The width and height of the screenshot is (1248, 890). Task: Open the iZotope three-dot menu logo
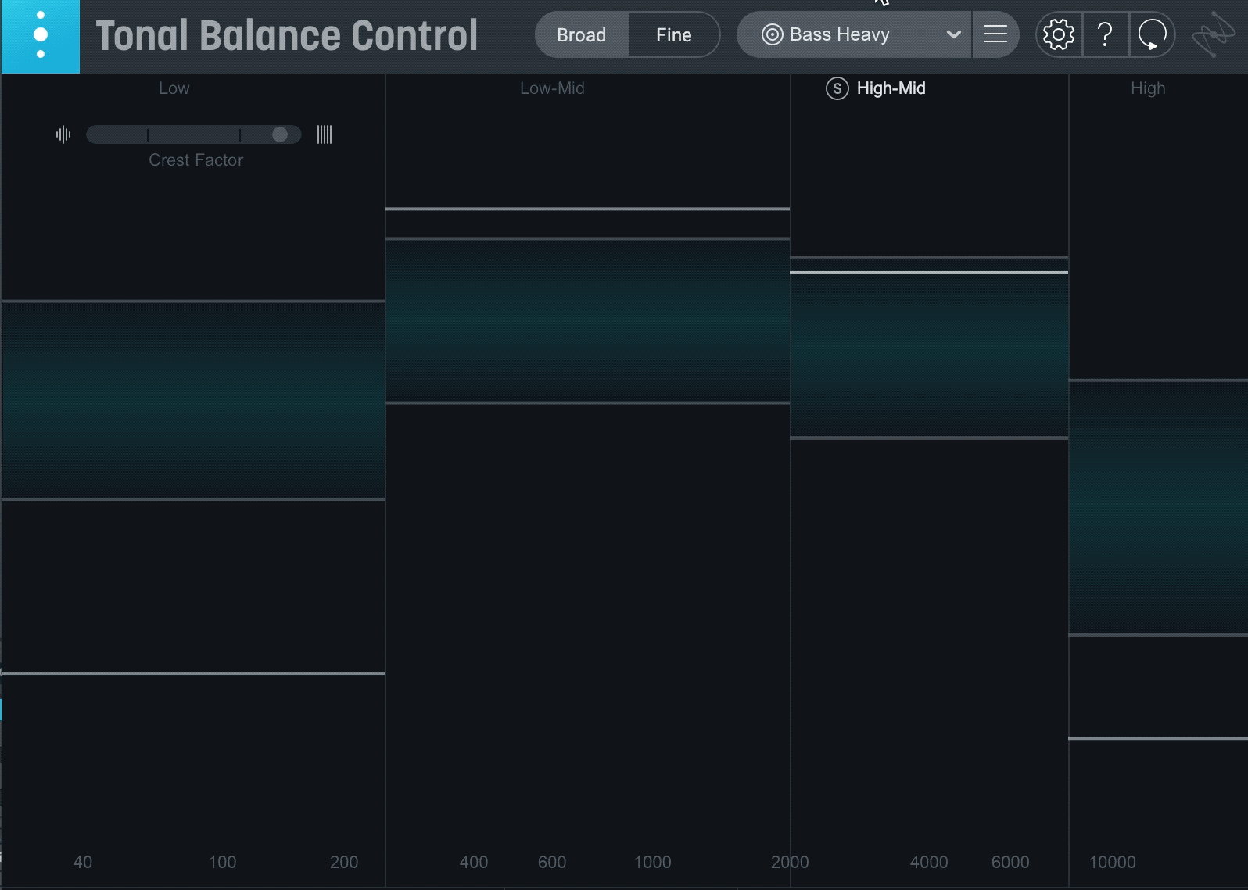tap(41, 36)
